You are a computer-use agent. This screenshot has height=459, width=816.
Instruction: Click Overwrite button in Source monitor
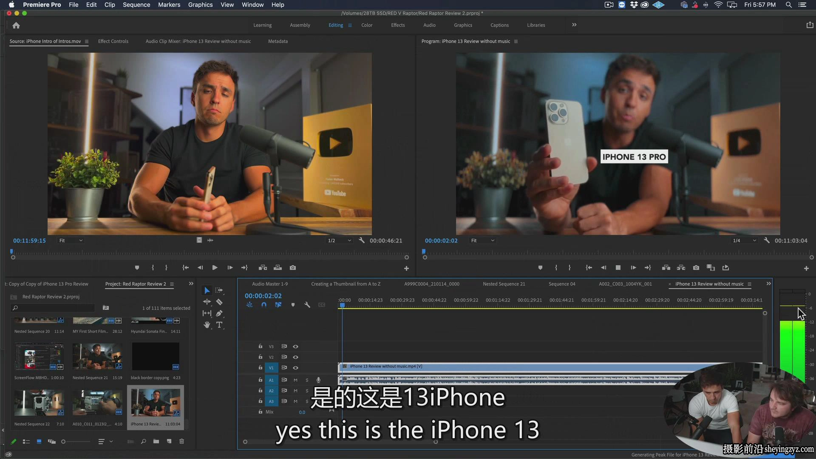[278, 268]
